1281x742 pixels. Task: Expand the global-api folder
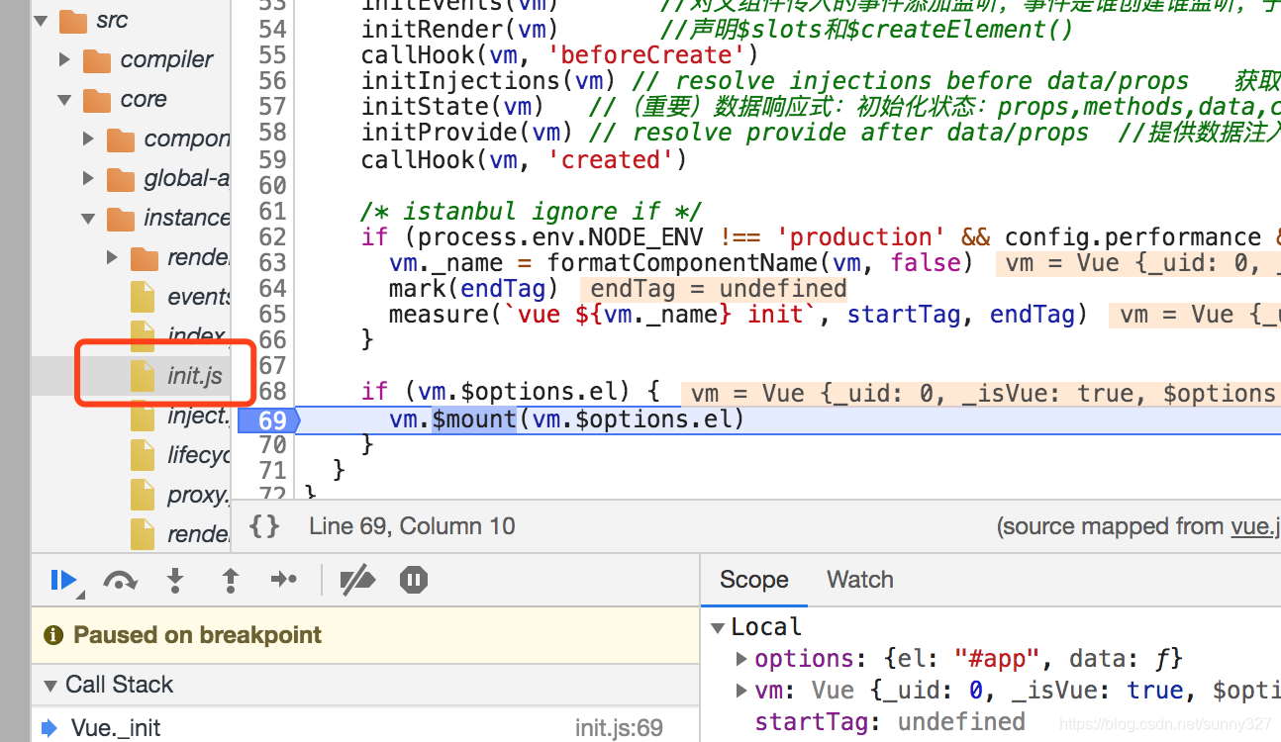tap(89, 178)
